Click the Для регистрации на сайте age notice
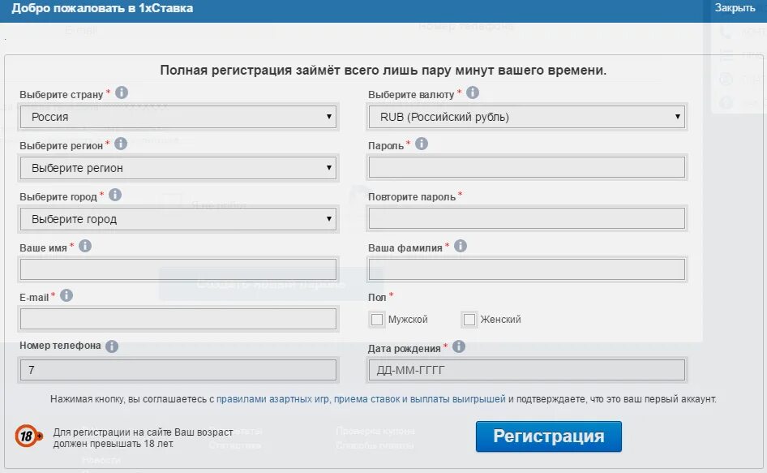767x473 pixels. click(143, 438)
